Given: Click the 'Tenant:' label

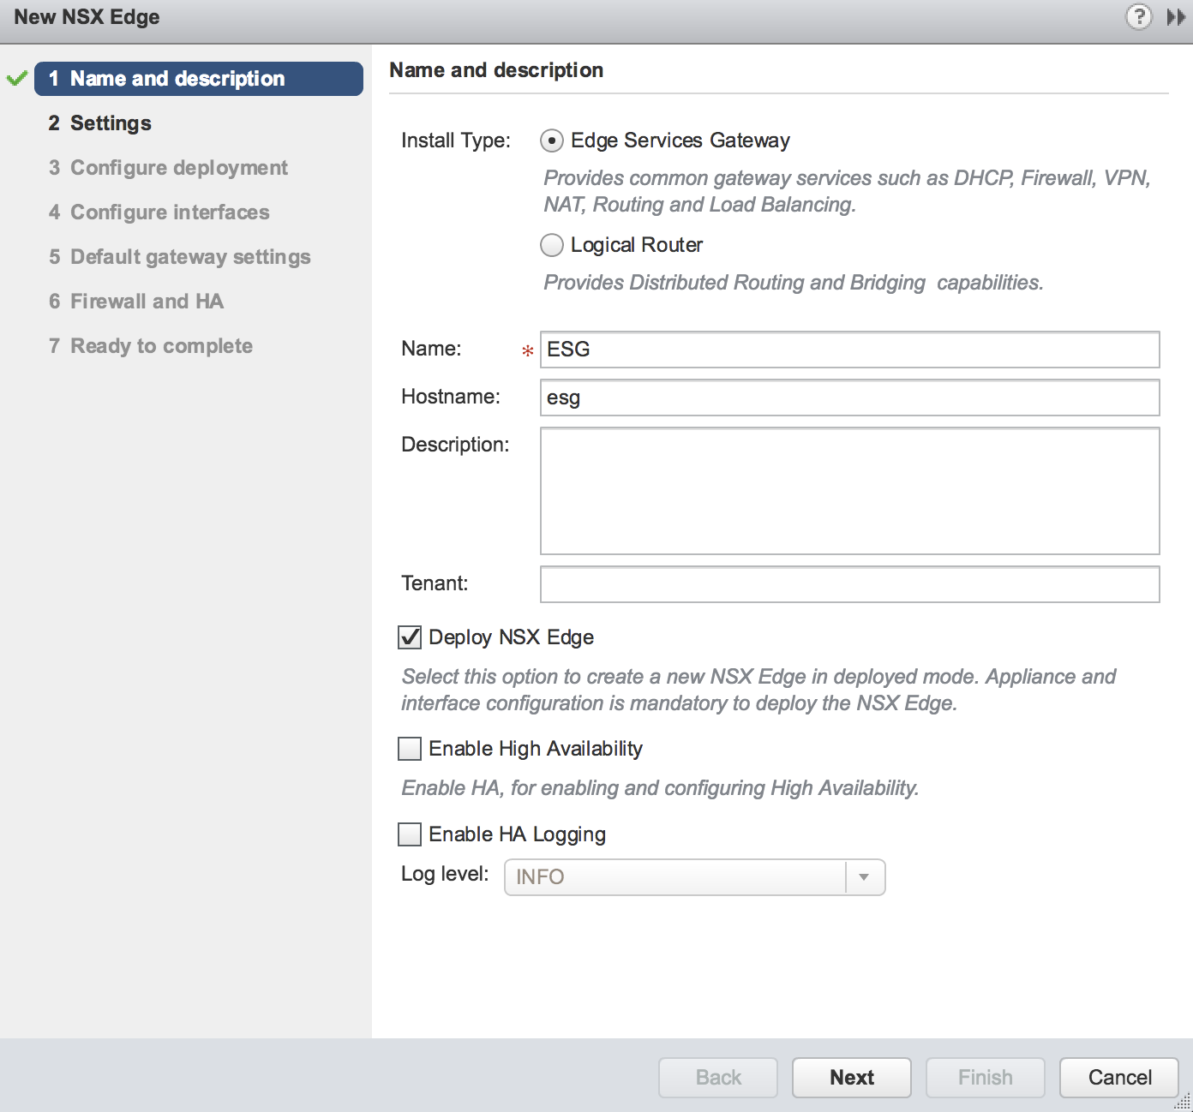Looking at the screenshot, I should point(435,583).
